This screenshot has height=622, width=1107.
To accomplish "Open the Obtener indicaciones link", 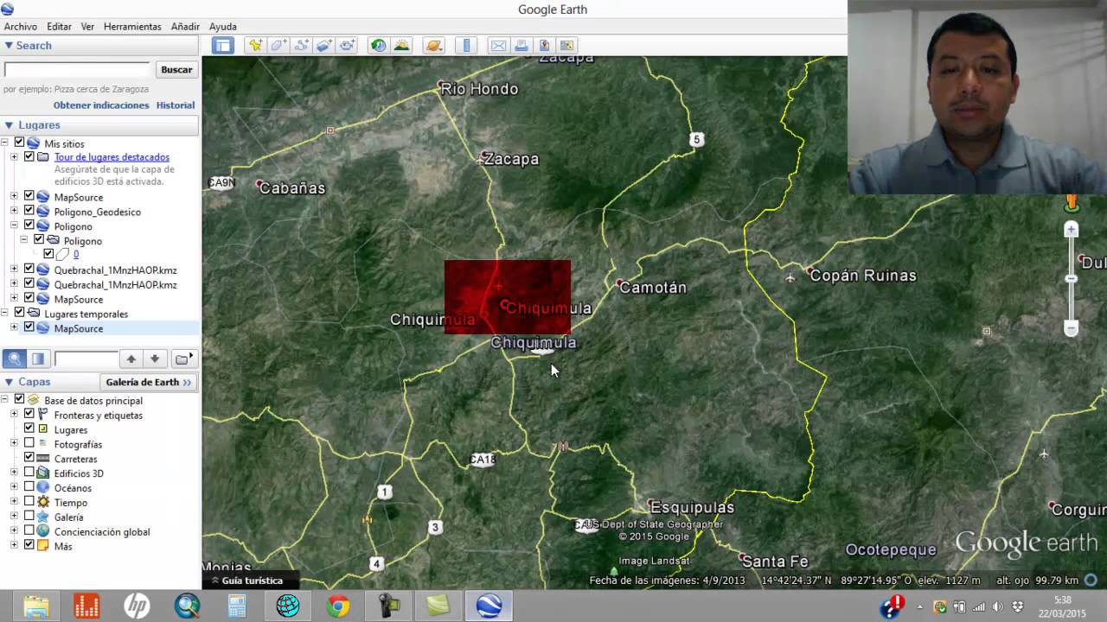I will tap(101, 105).
